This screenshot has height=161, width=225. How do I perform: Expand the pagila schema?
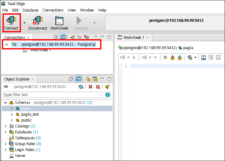click(x=12, y=108)
